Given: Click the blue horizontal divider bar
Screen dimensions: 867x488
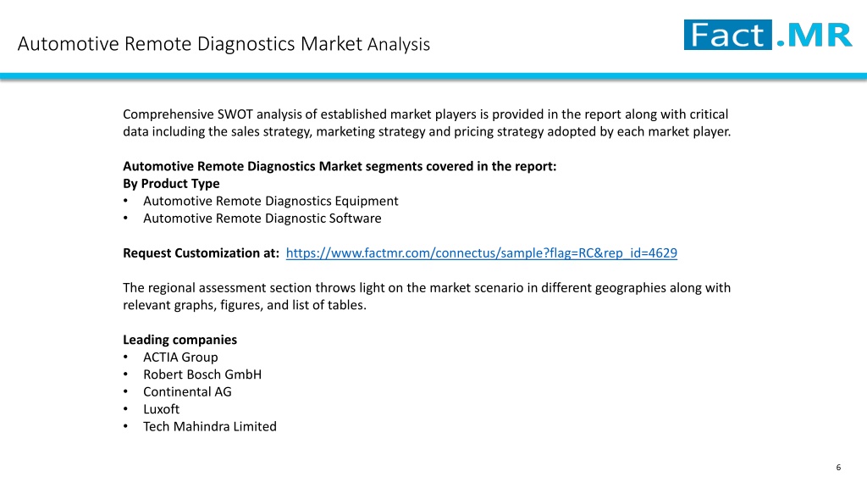Looking at the screenshot, I should click(433, 75).
